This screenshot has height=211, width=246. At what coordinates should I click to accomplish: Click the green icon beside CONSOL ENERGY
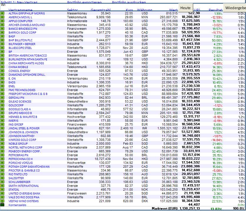pos(2,71)
